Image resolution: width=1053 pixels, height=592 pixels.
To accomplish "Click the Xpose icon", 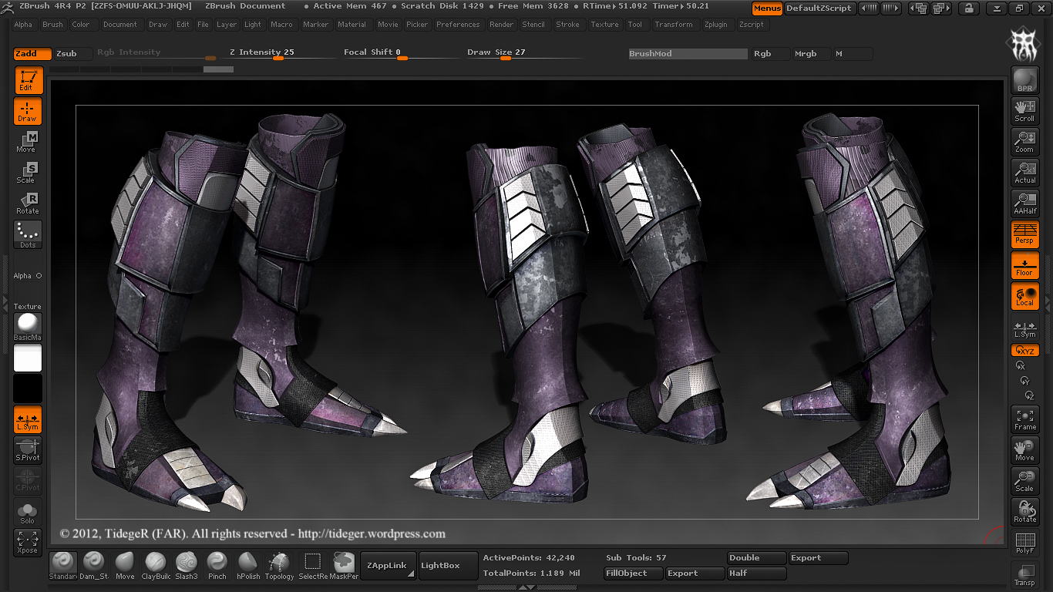I will [28, 543].
